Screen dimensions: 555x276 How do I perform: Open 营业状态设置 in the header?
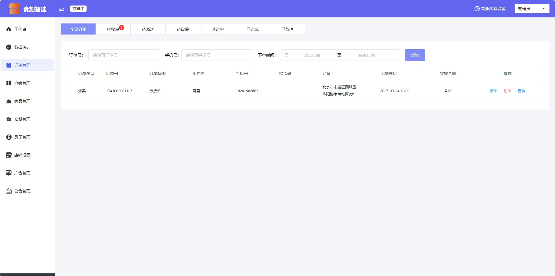[x=490, y=9]
